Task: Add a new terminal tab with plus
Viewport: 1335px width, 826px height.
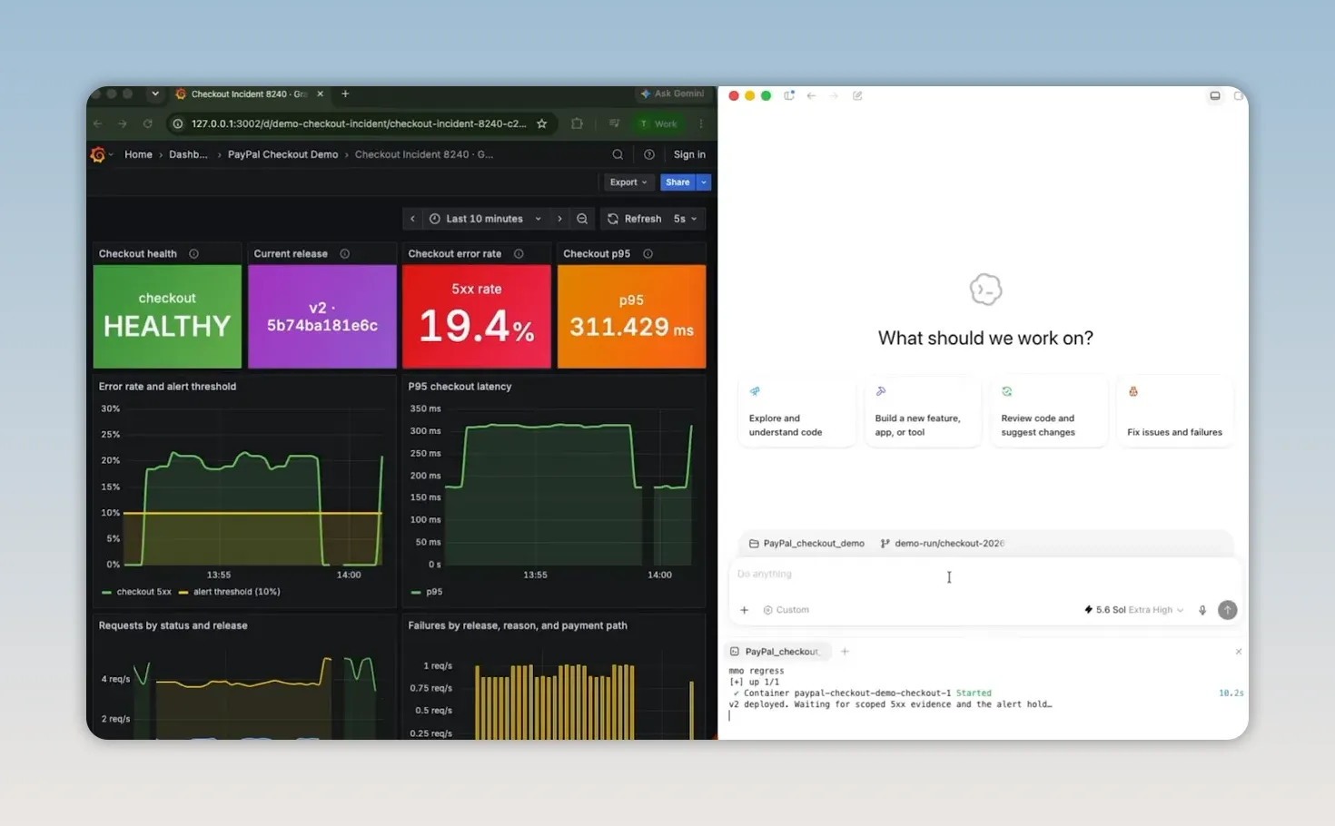Action: tap(845, 652)
